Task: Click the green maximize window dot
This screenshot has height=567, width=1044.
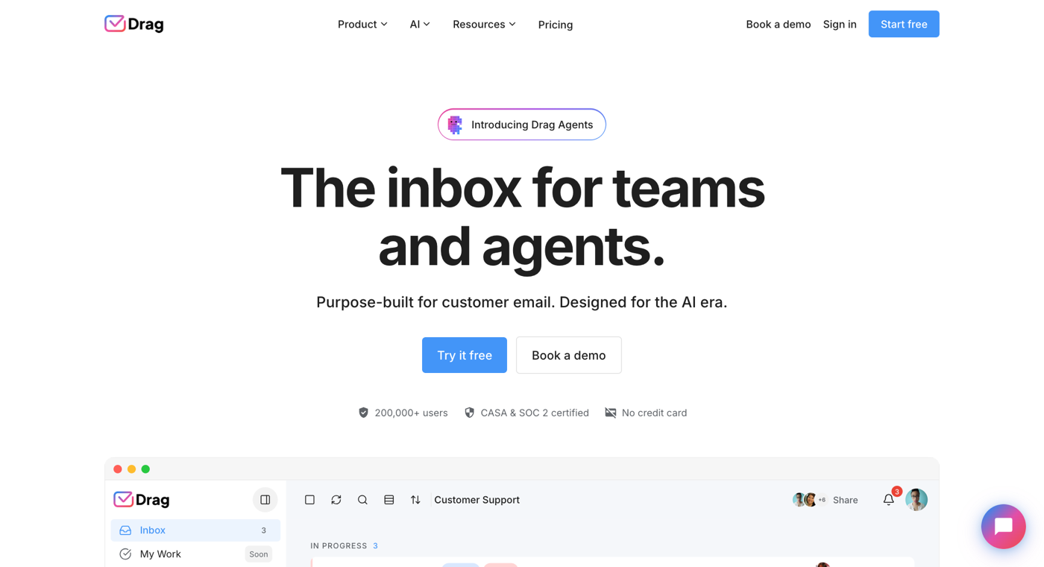Action: tap(145, 469)
